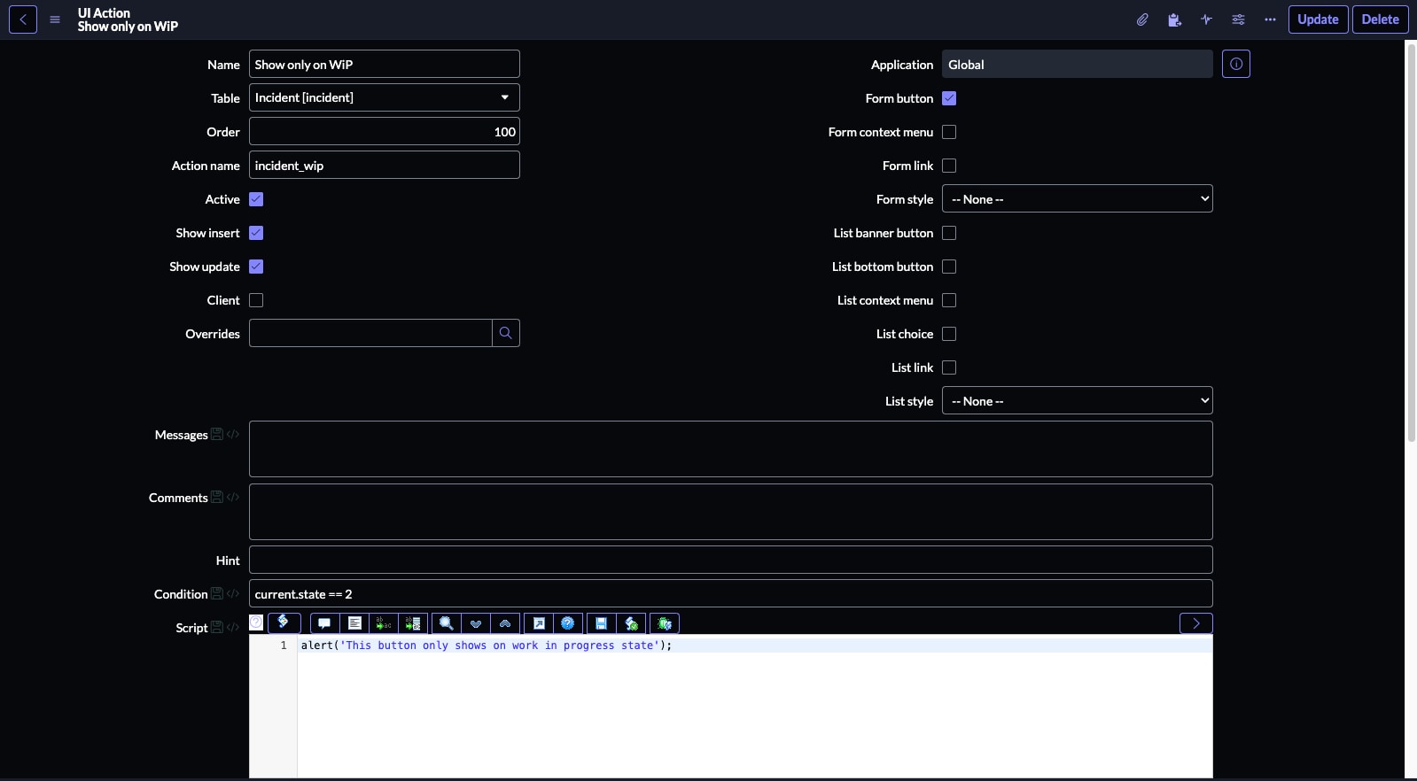Open Replace tool in Script toolbar
1417x781 pixels.
point(384,623)
